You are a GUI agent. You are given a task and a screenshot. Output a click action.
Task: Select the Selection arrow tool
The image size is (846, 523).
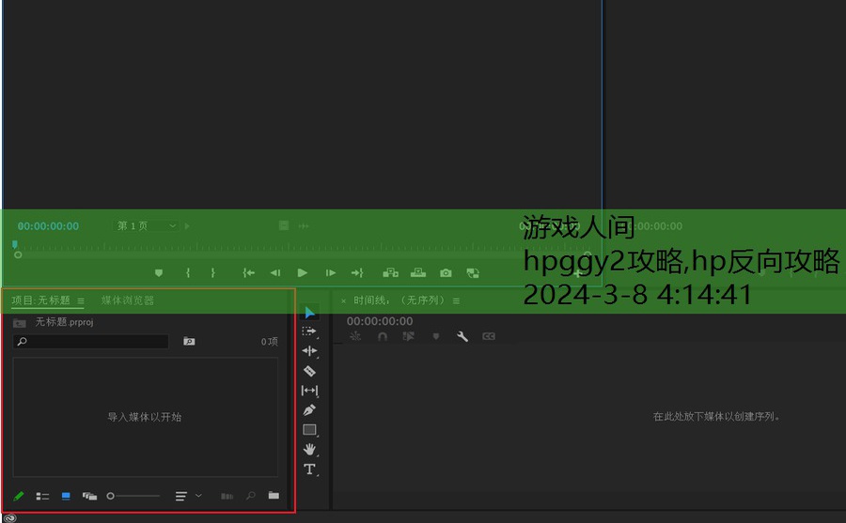pos(309,312)
